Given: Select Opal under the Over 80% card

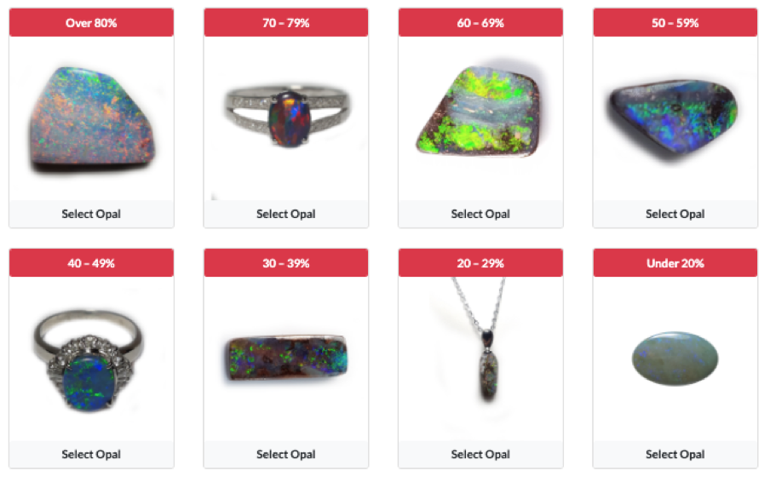Looking at the screenshot, I should click(91, 214).
